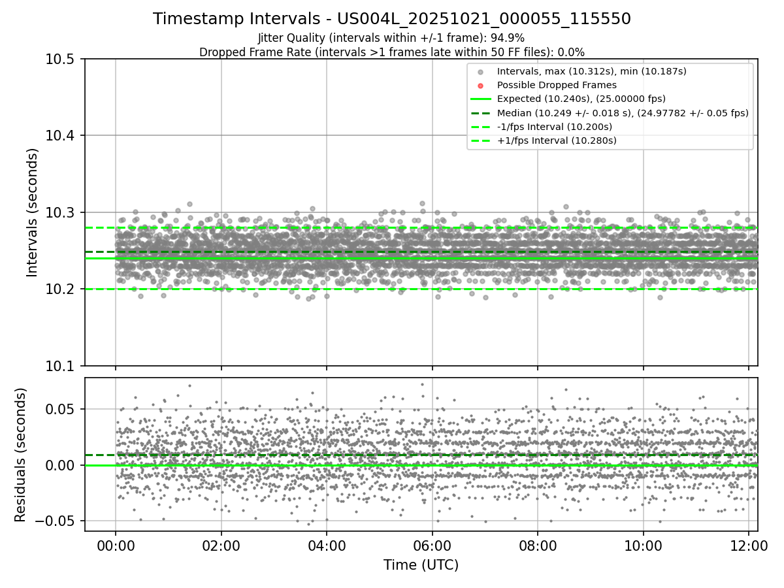The image size is (784, 588).
Task: Select the legend entry starting 'Median (10.249 +/- 0.018 s)'
Action: point(623,113)
